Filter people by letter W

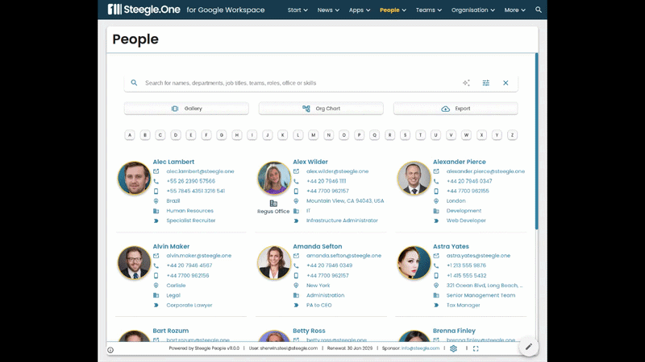(x=466, y=134)
